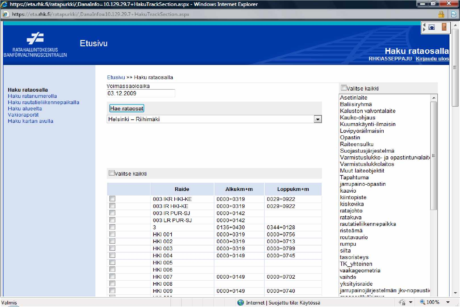Image resolution: width=460 pixels, height=307 pixels.
Task: Click the Raide column header
Action: [182, 189]
